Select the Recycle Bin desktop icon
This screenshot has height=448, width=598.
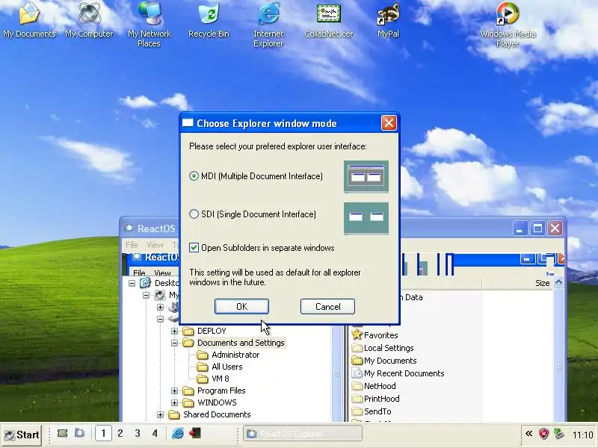[x=209, y=20]
